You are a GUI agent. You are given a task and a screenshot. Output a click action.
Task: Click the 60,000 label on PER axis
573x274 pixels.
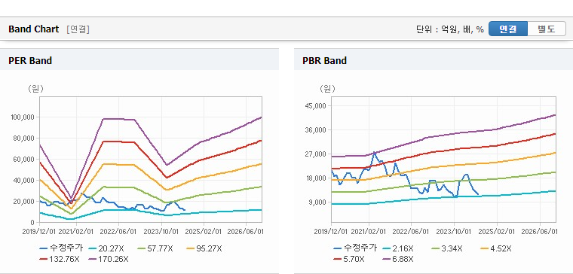tap(24, 160)
